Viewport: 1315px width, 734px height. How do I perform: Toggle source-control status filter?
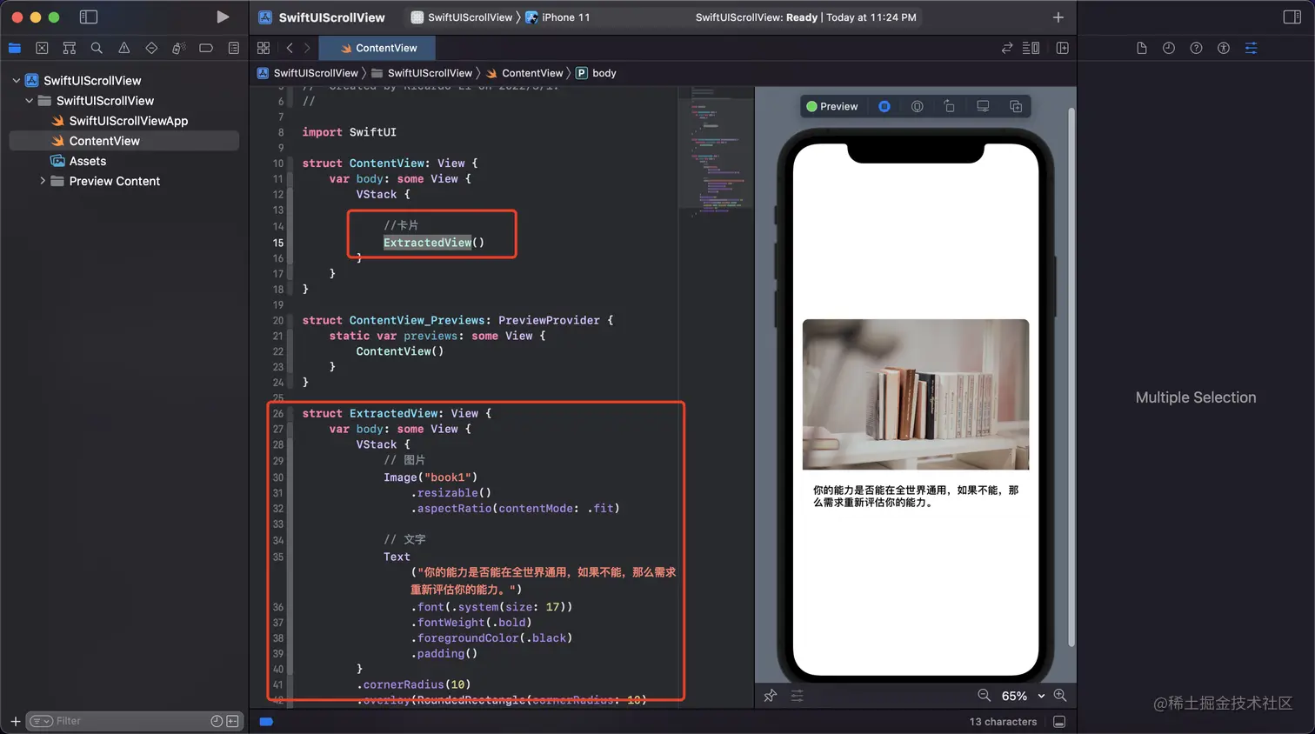[x=232, y=721]
